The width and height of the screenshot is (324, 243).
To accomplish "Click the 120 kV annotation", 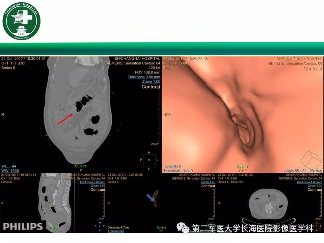I will click(x=154, y=68).
